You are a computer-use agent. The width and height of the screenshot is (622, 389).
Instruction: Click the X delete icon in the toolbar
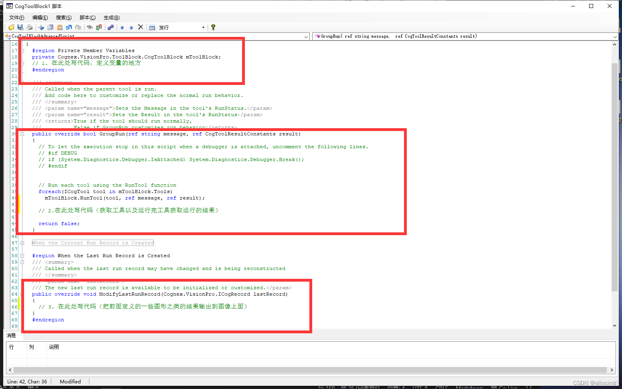point(141,27)
